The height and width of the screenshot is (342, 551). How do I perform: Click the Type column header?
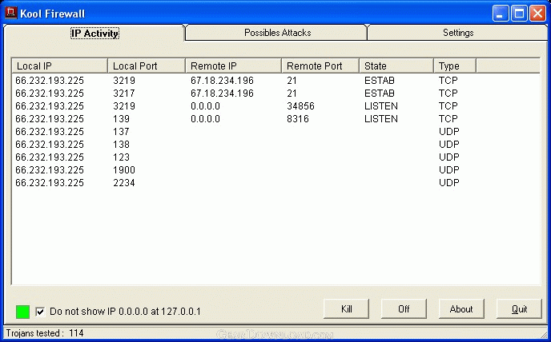[x=455, y=66]
